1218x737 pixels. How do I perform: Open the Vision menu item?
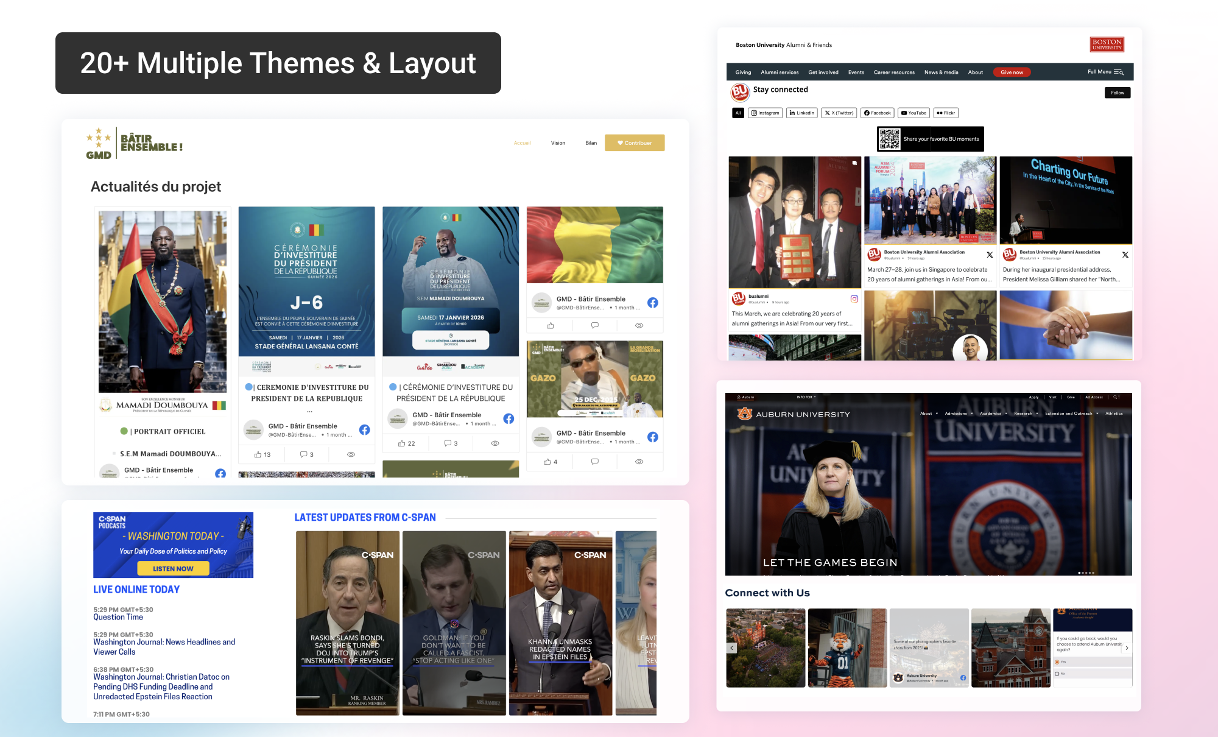[558, 143]
